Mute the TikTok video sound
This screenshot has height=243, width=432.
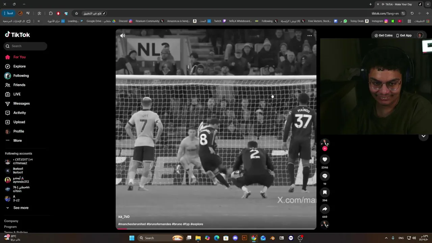tap(123, 35)
